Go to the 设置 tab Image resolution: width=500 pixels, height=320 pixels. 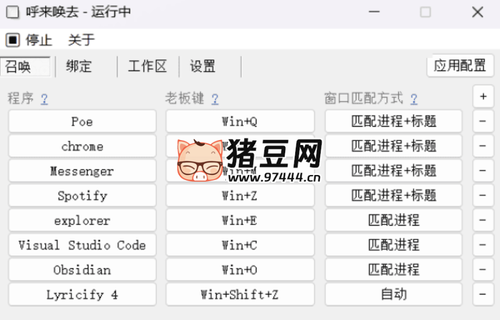(x=203, y=67)
